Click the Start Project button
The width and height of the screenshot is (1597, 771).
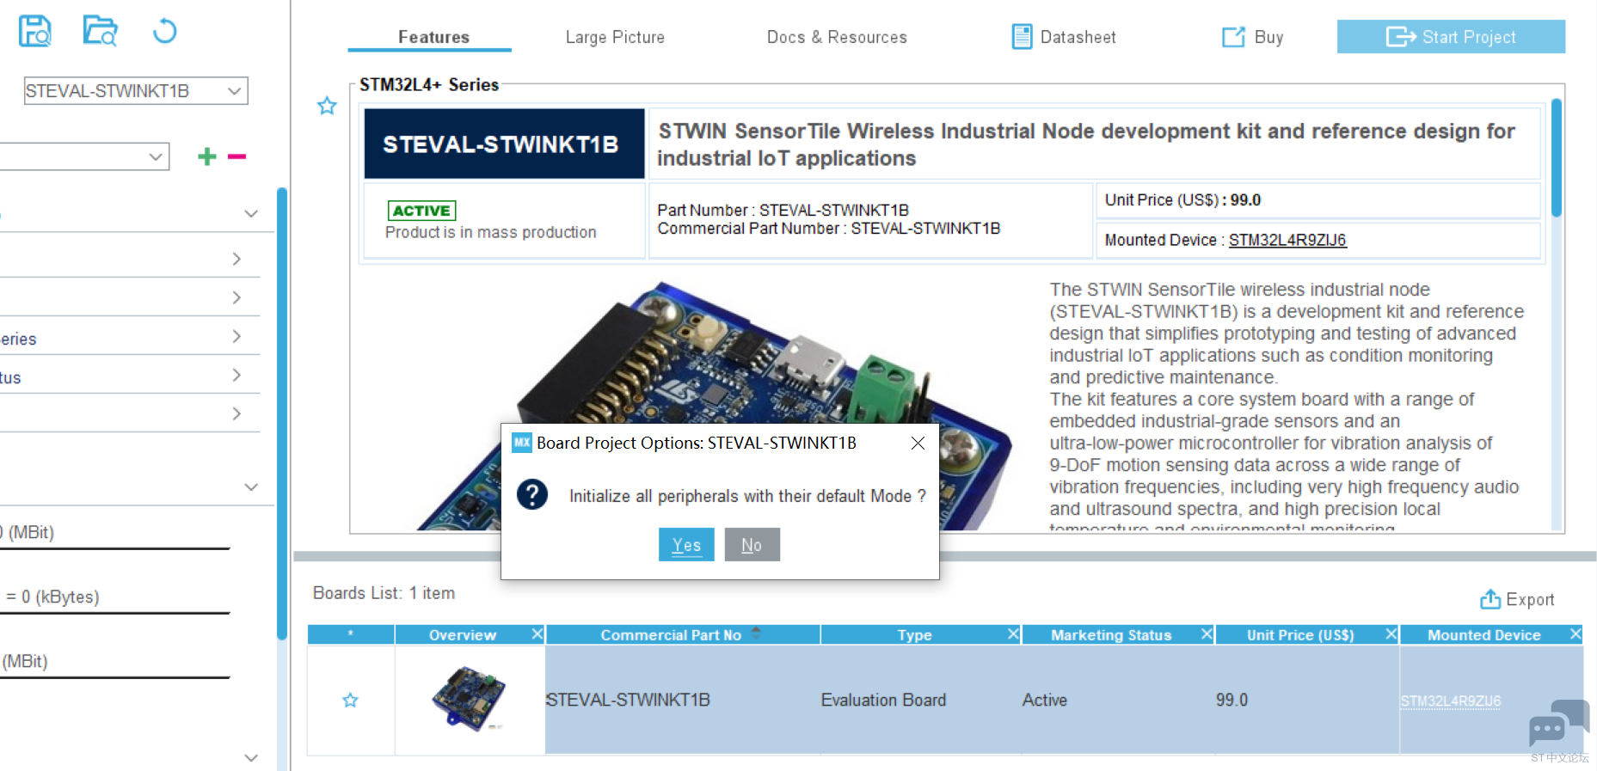(1451, 37)
